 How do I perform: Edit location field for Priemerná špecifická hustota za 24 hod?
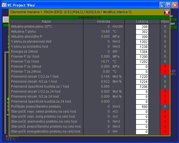coord(142,102)
